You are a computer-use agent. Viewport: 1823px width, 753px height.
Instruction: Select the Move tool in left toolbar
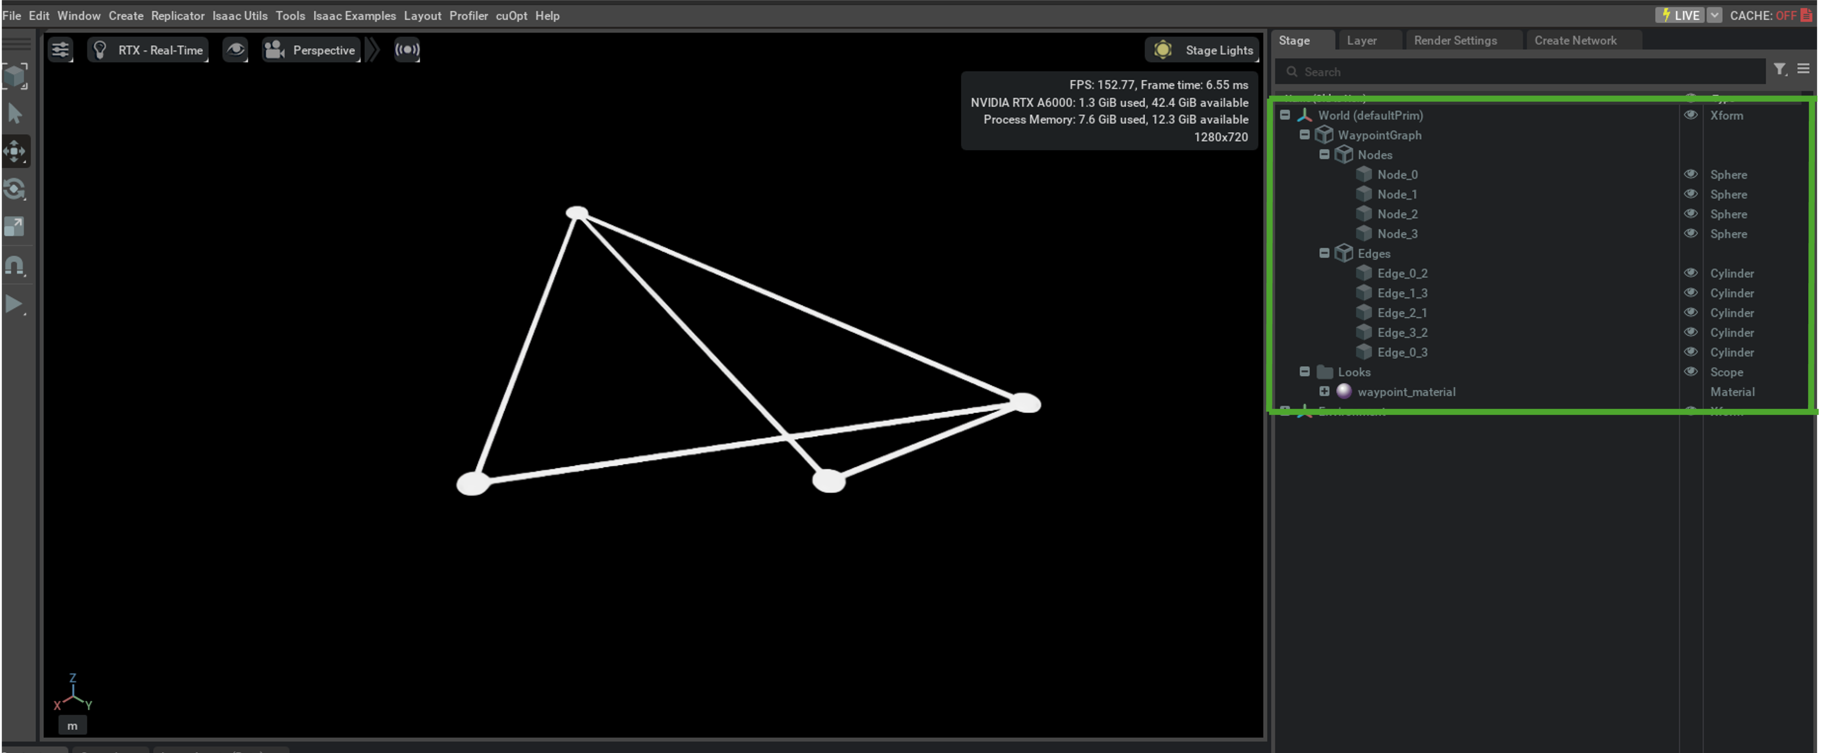coord(15,151)
